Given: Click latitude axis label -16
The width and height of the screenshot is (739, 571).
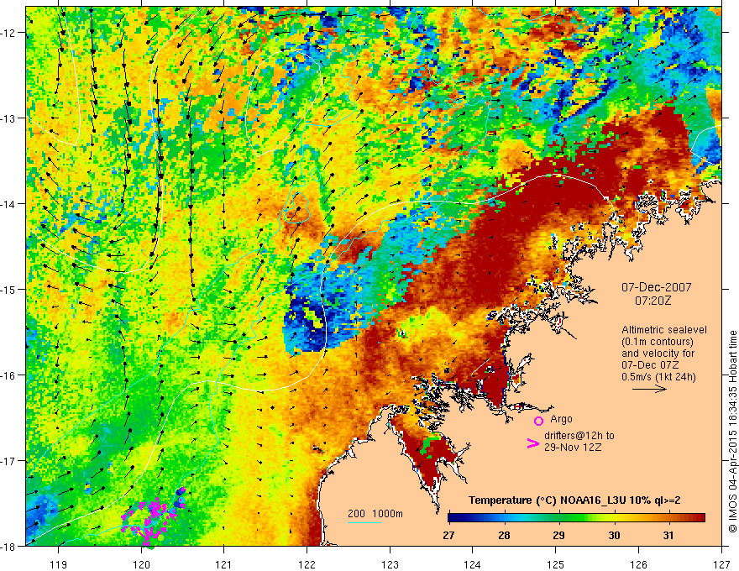Looking at the screenshot, I should [9, 375].
